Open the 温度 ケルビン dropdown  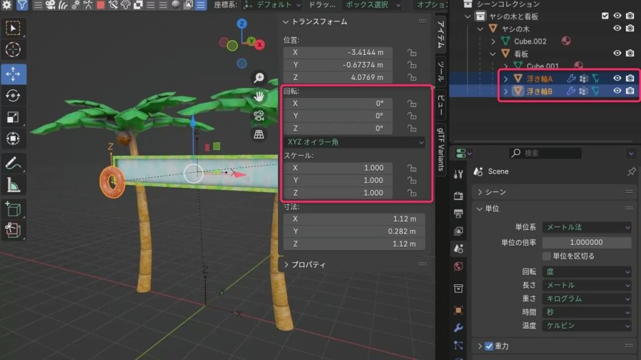pyautogui.click(x=587, y=326)
